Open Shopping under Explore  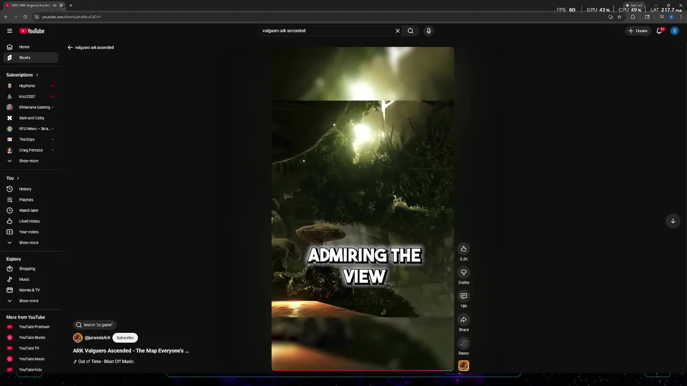pos(30,269)
